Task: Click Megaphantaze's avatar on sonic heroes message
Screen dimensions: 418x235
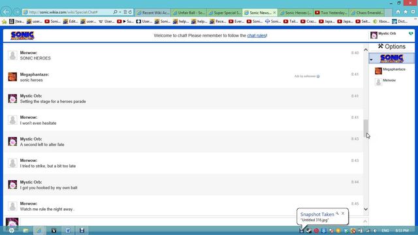Action: [12, 77]
